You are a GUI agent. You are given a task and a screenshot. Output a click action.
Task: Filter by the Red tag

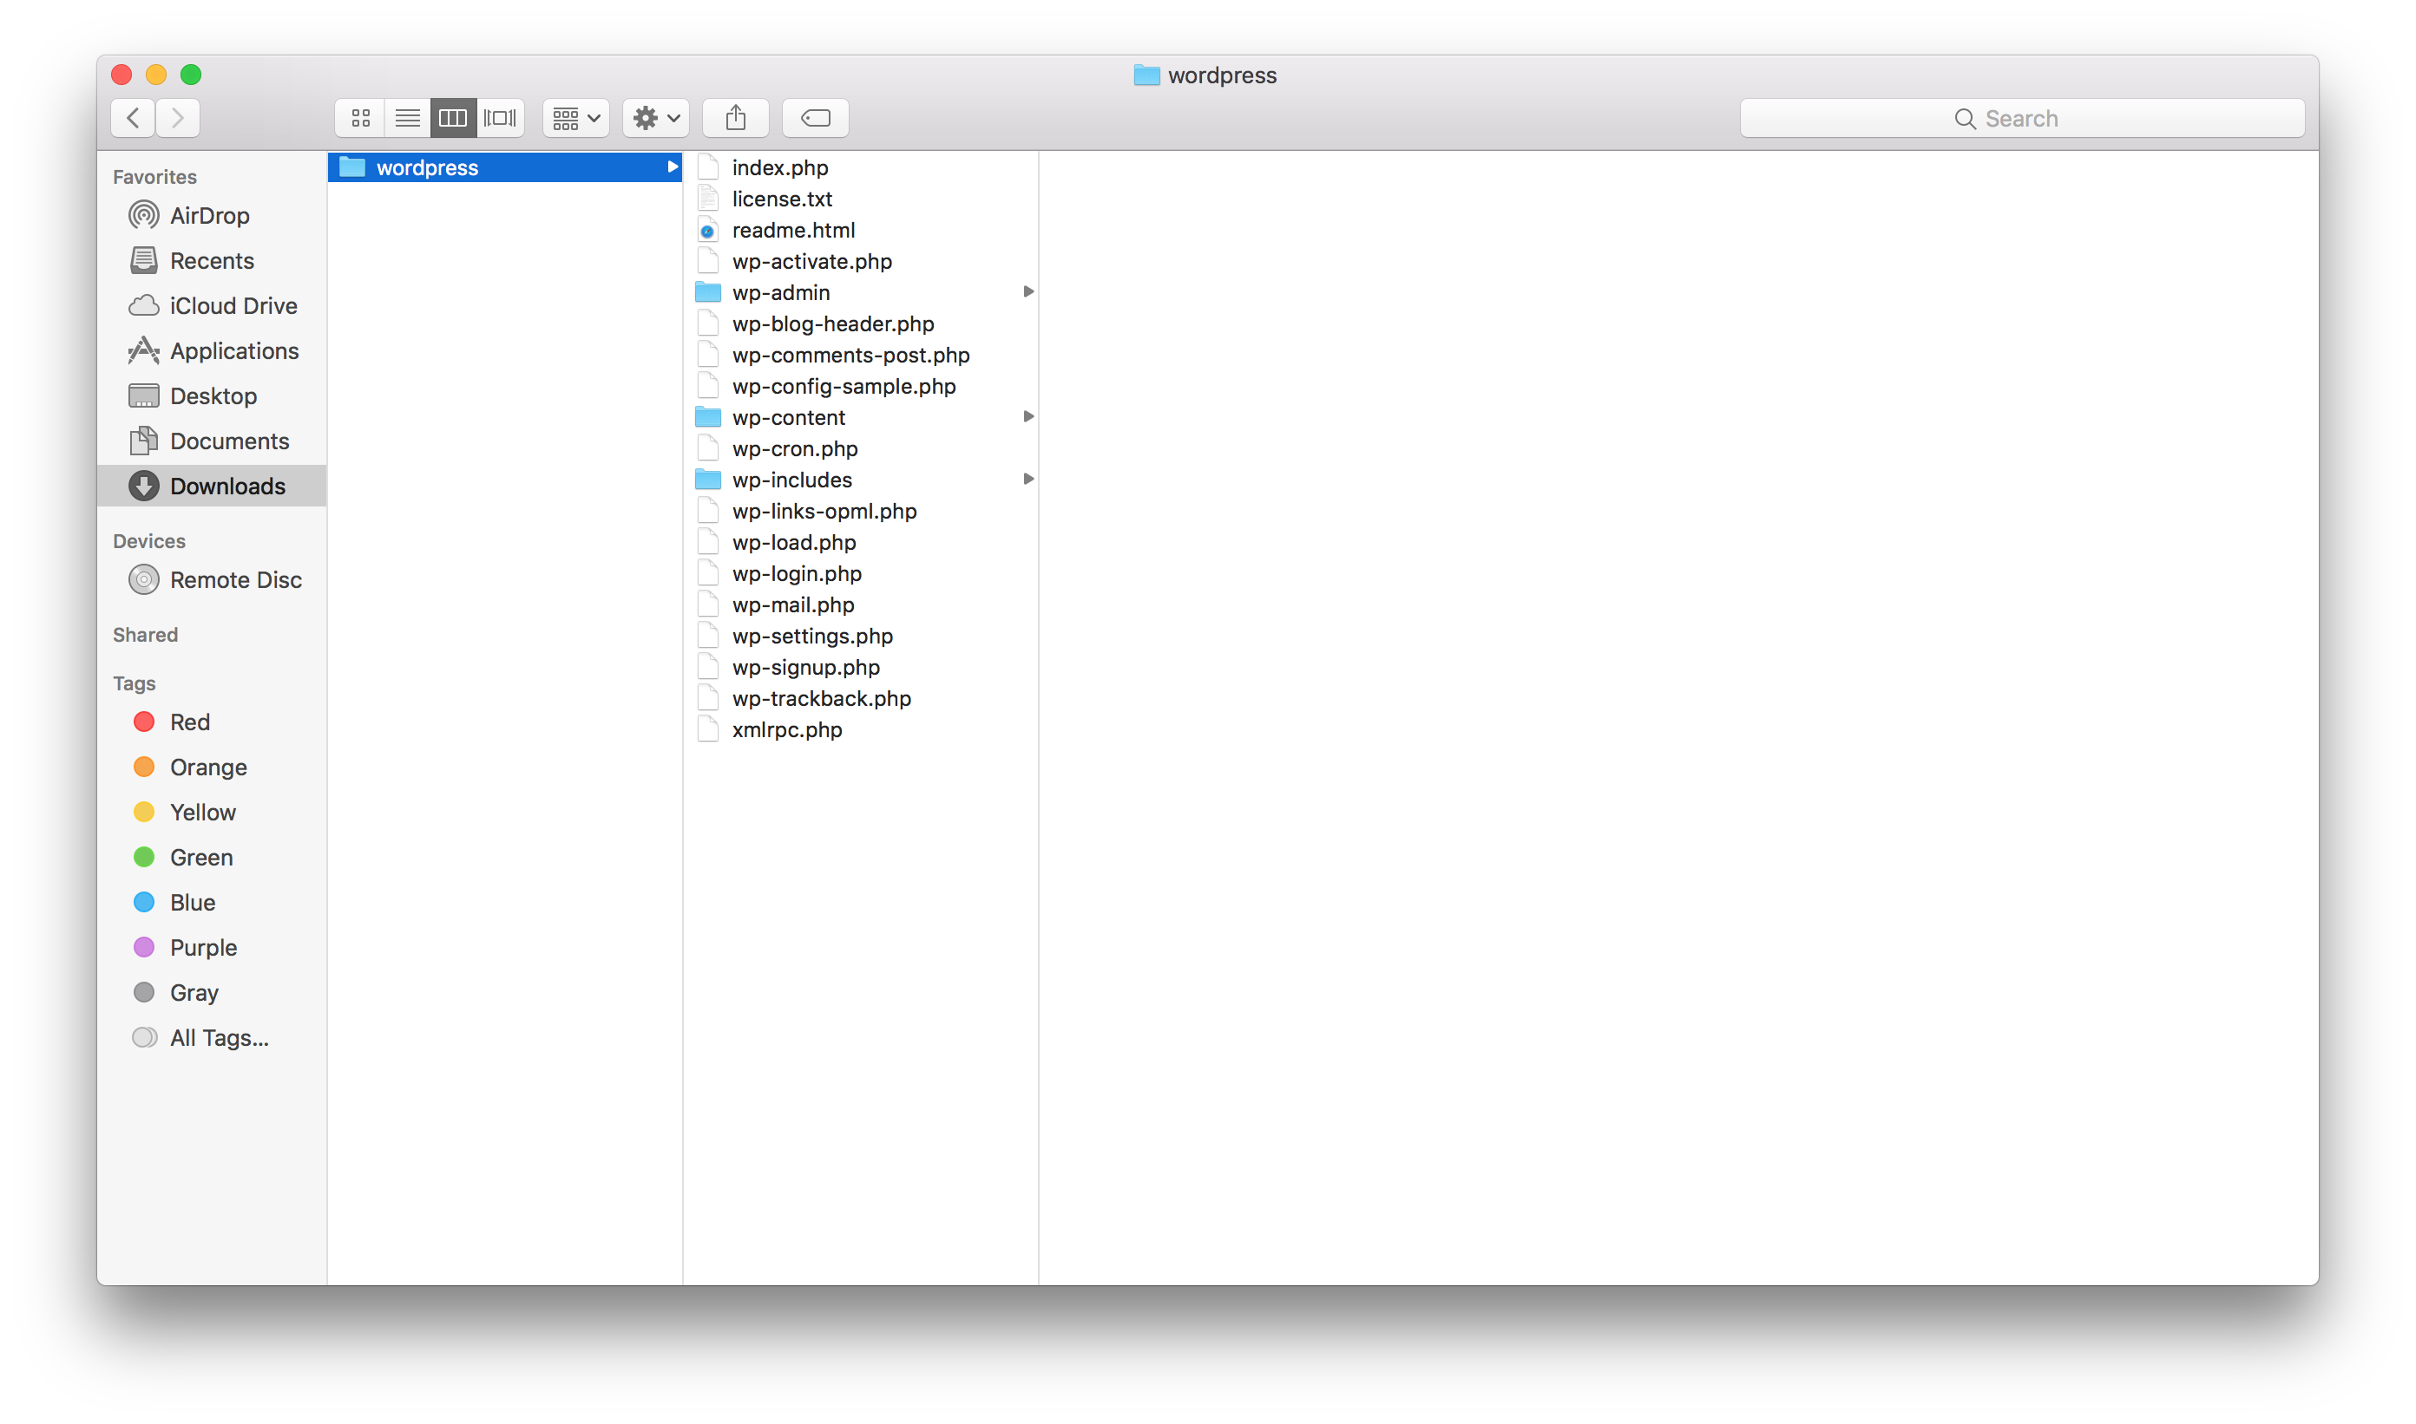211,722
